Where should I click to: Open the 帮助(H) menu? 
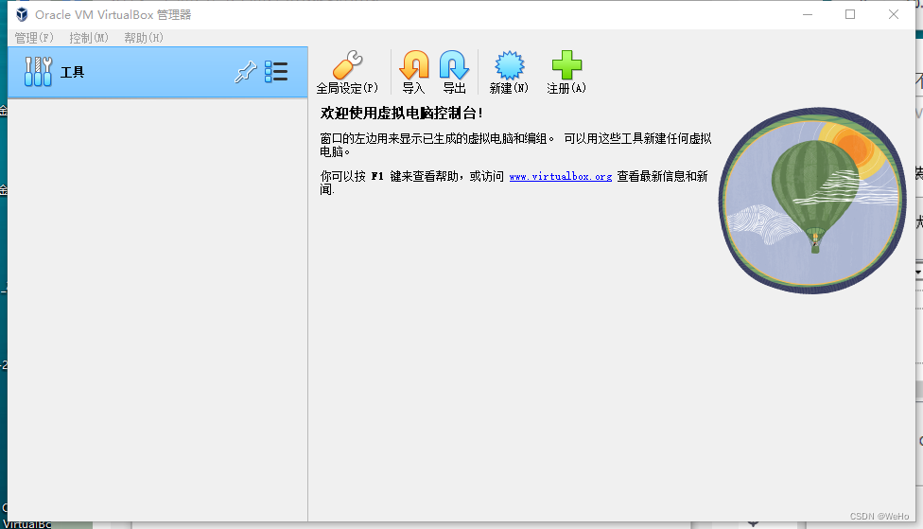[x=144, y=38]
